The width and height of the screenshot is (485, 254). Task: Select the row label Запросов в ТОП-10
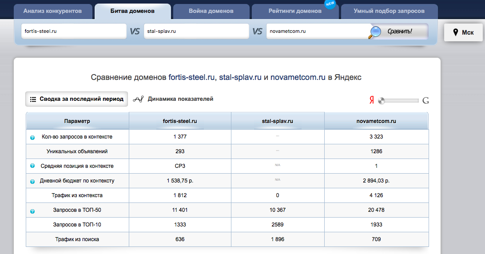77,225
